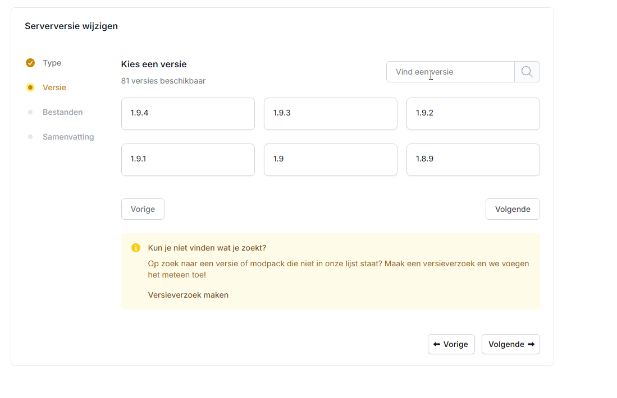This screenshot has width=617, height=398.
Task: Click the active step circle beside Versie
Action: click(30, 87)
